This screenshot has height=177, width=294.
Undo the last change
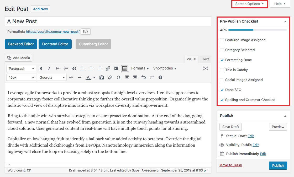(143, 77)
